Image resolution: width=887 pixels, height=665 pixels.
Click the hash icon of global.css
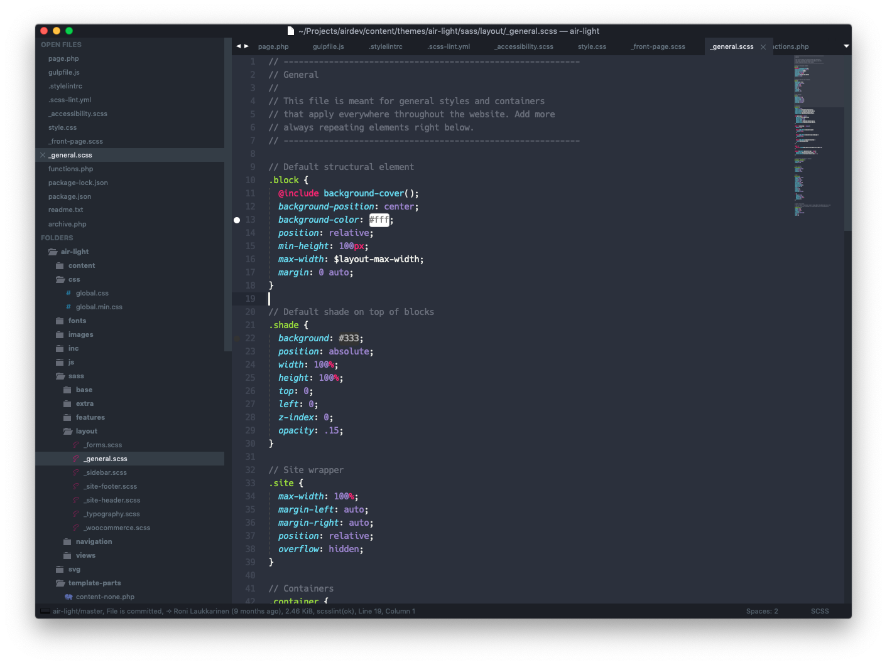pos(68,293)
